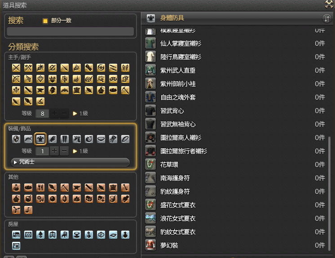
Task: Click the weapon level field showing 8
Action: click(42, 114)
